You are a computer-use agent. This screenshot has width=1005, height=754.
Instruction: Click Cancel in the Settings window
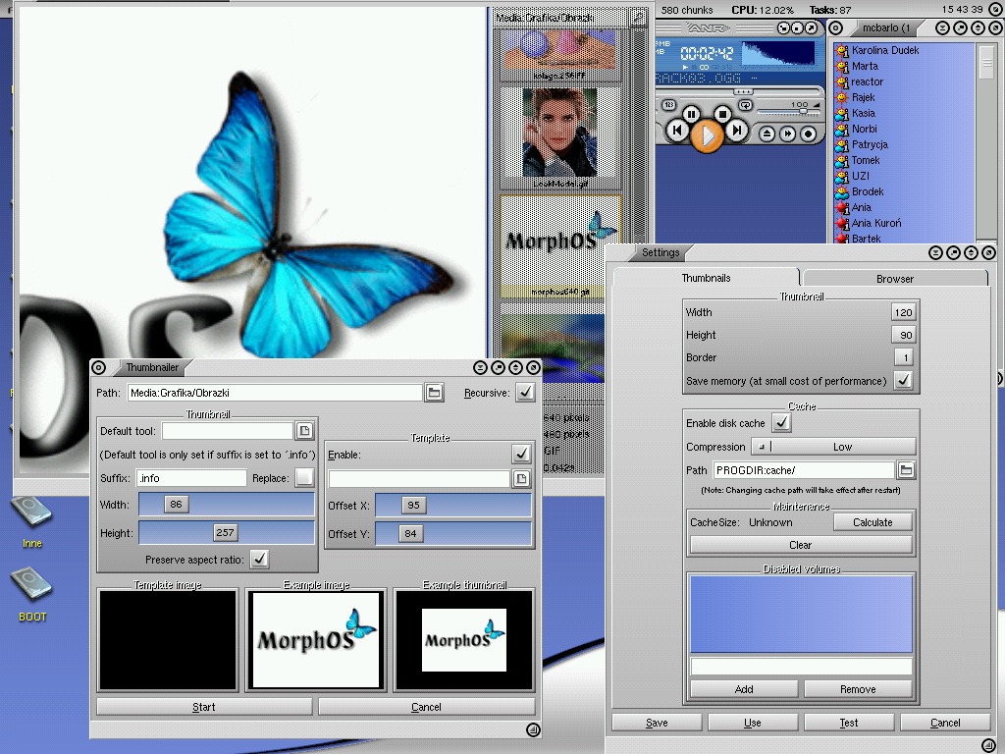(945, 723)
